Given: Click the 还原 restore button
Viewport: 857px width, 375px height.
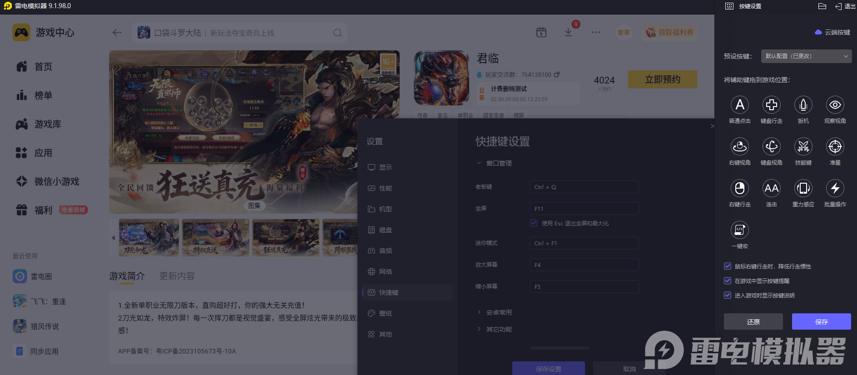Looking at the screenshot, I should click(x=753, y=321).
